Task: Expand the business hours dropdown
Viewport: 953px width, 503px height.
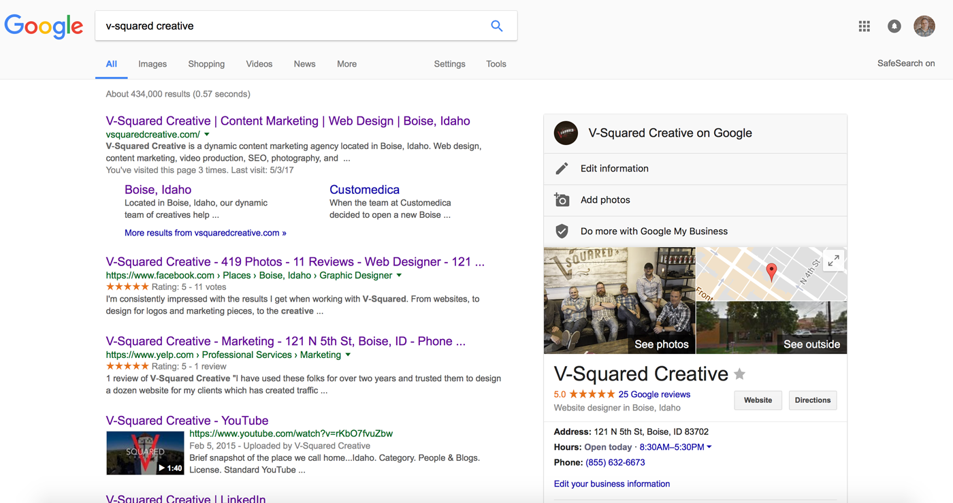Action: point(709,447)
